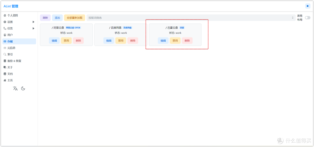
Task: Open 元信息 menu item
Action: click(x=19, y=48)
